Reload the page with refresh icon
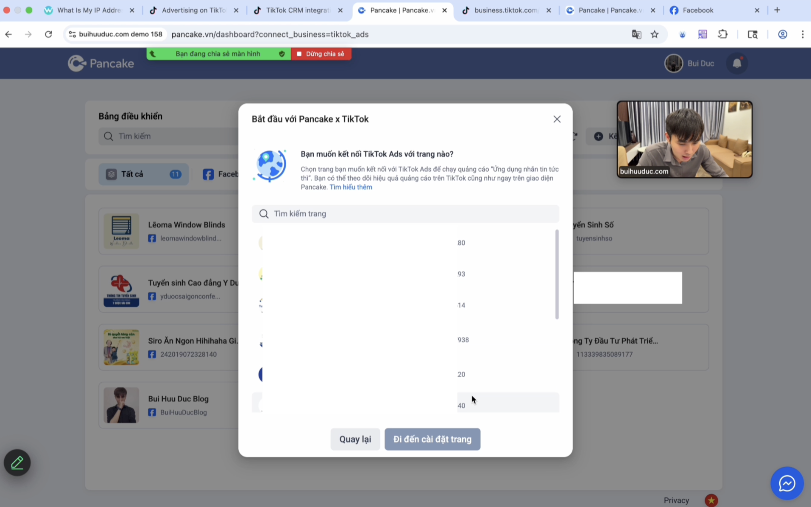This screenshot has width=811, height=507. 49,34
